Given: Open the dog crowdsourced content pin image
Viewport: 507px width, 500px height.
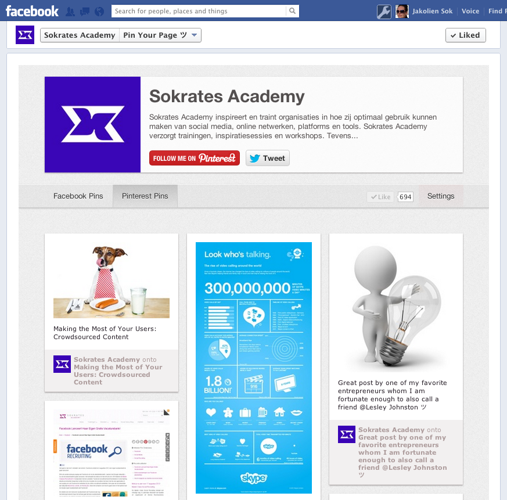Looking at the screenshot, I should click(x=112, y=280).
